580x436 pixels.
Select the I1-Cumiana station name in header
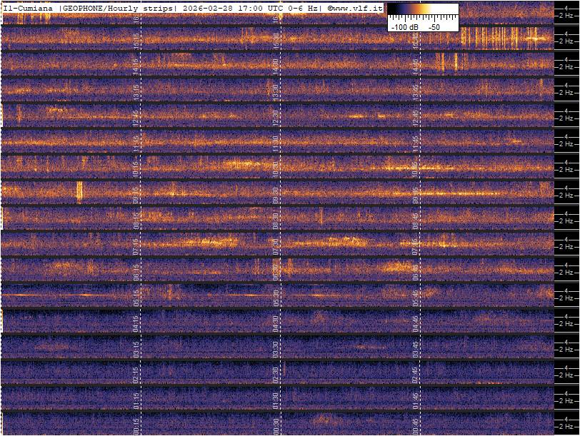tap(29, 8)
